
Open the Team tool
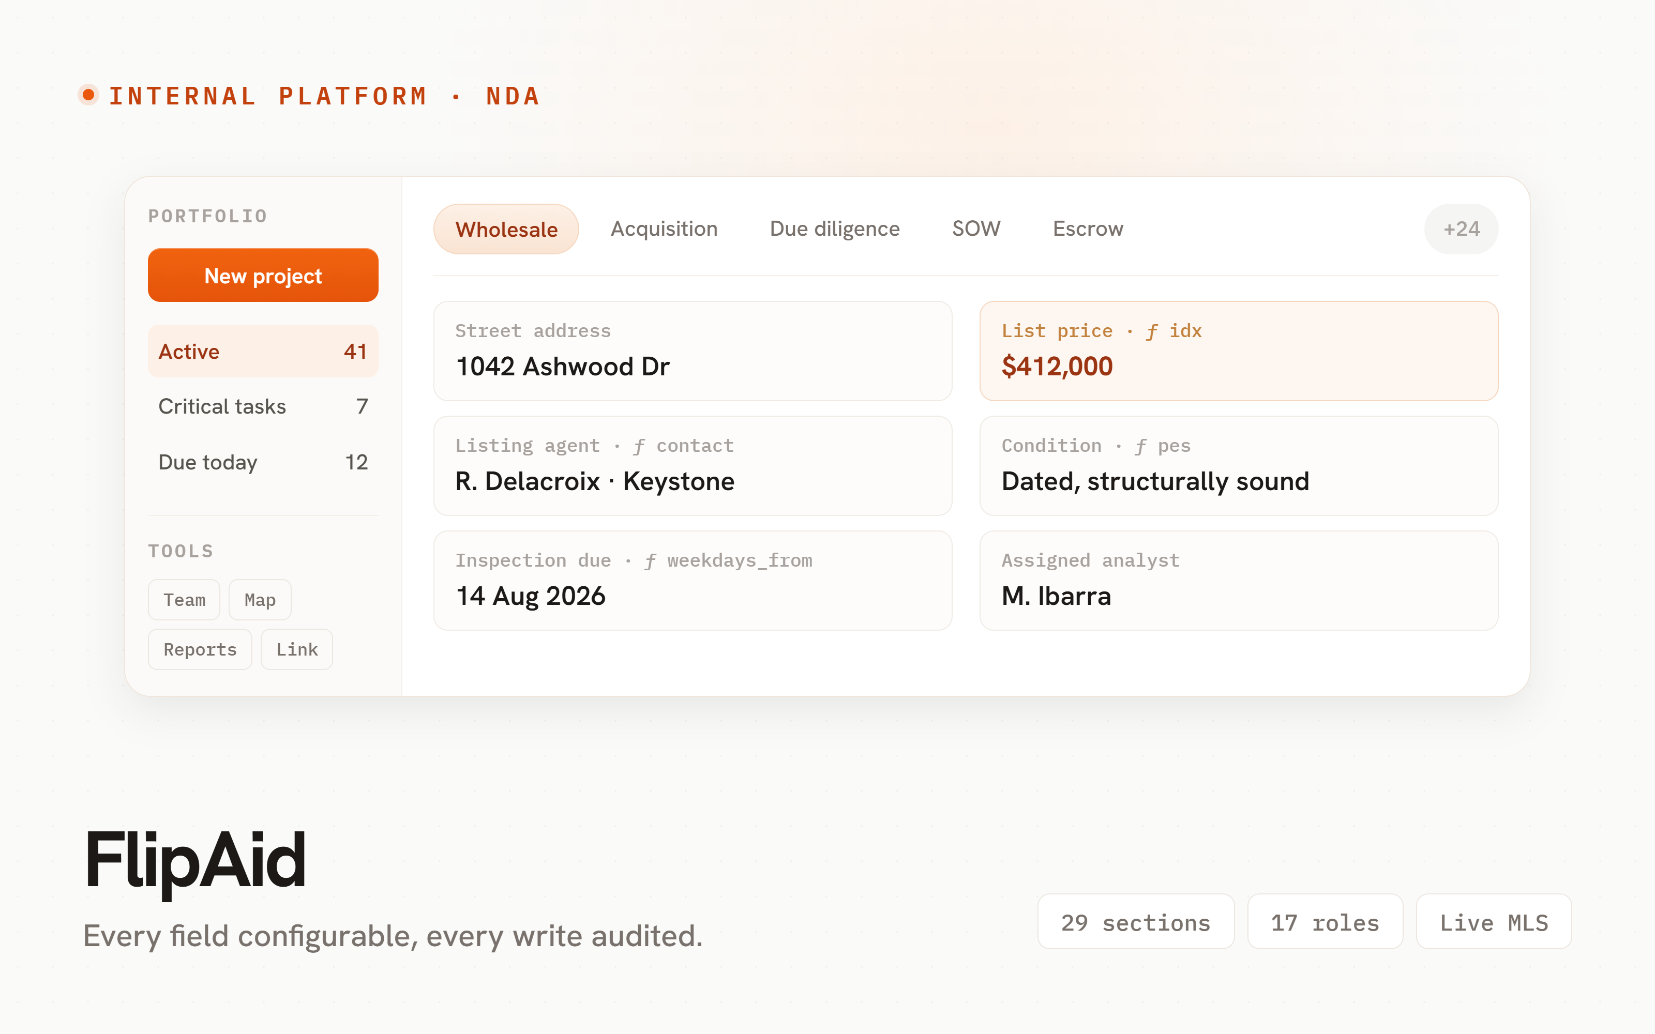pos(184,600)
